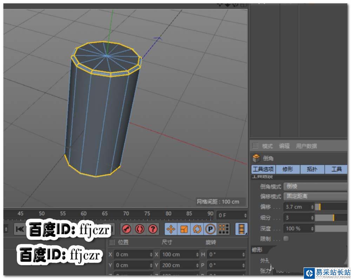The height and width of the screenshot is (279, 351).
Task: Click the Y position field showing 0 cm
Action: point(132,265)
